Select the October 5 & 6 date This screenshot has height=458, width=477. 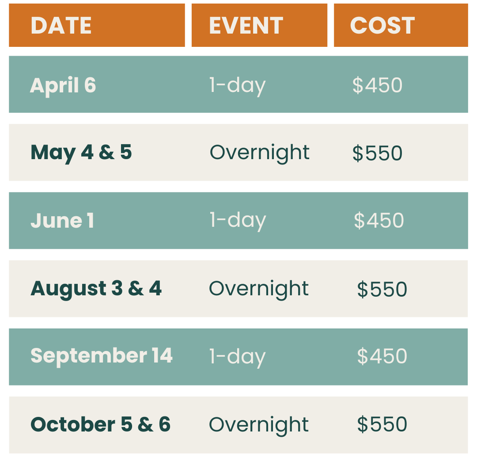click(x=100, y=424)
